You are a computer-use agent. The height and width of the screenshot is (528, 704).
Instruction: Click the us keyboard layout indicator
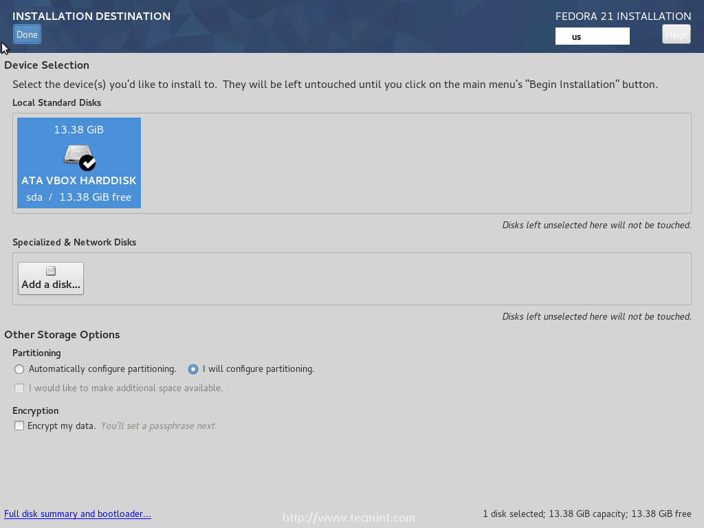point(592,36)
